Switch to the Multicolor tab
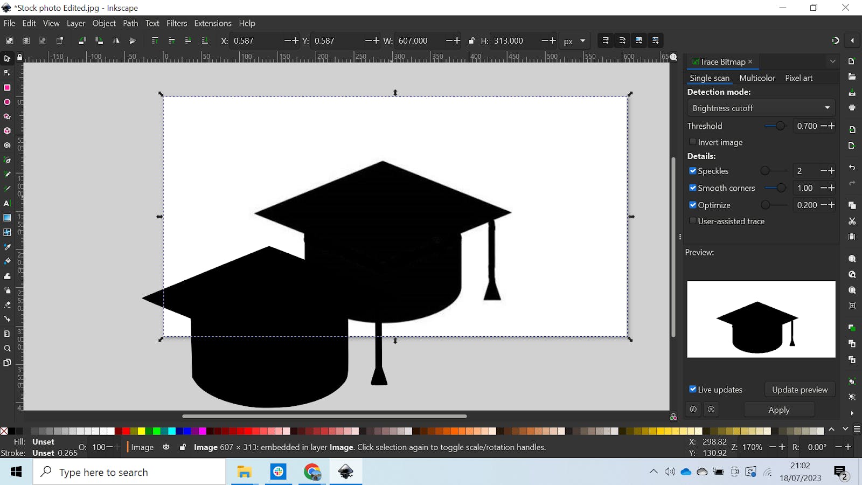Screen dimensions: 862x485 (x=757, y=78)
